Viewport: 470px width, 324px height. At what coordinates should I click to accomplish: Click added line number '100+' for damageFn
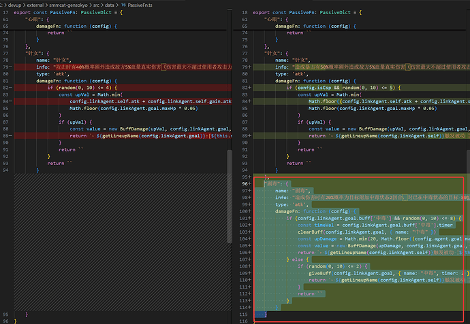(x=245, y=211)
